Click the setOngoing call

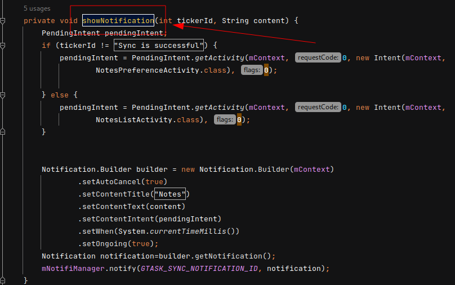105,244
